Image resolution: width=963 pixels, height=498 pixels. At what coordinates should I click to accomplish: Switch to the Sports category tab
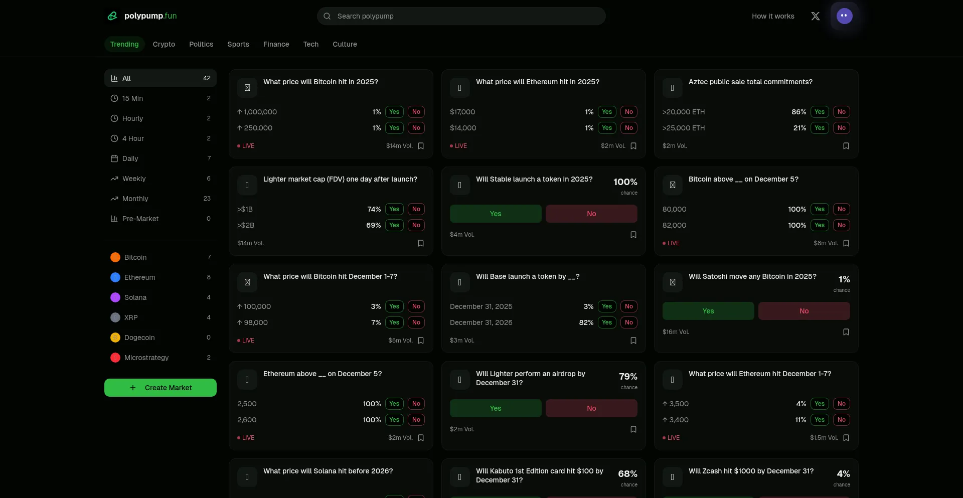pos(238,44)
